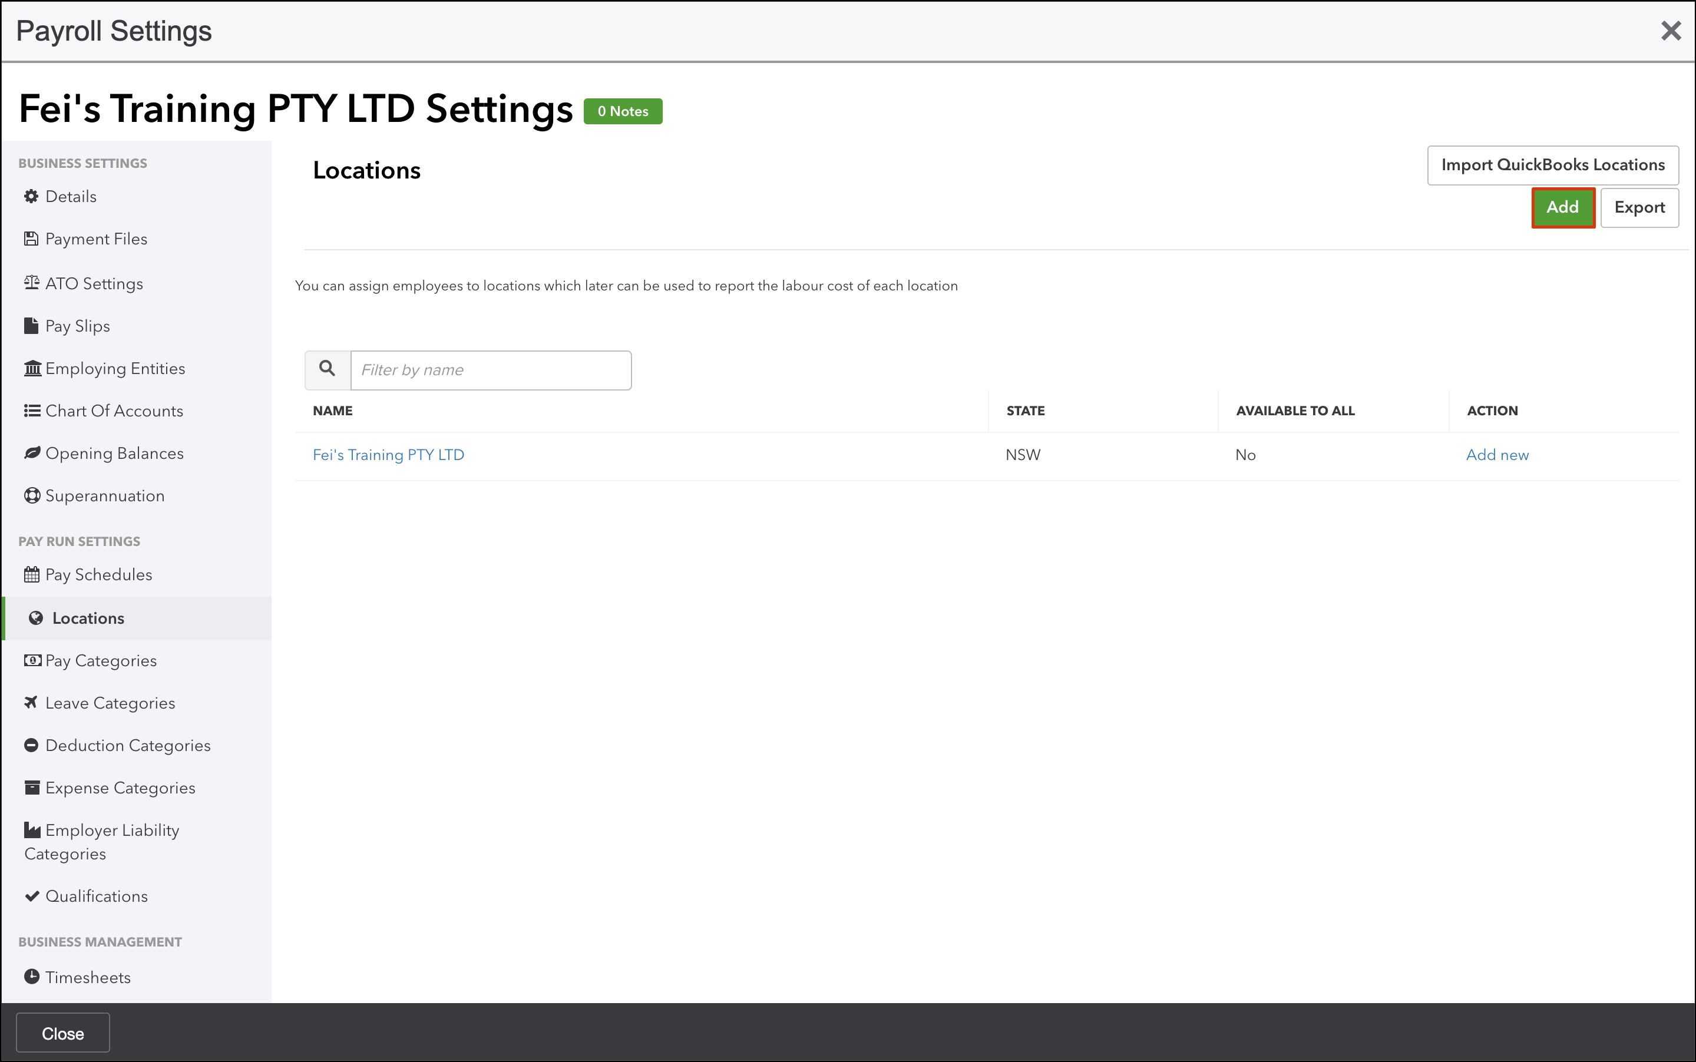Viewport: 1696px width, 1062px height.
Task: Click the magnifier search icon
Action: click(328, 369)
